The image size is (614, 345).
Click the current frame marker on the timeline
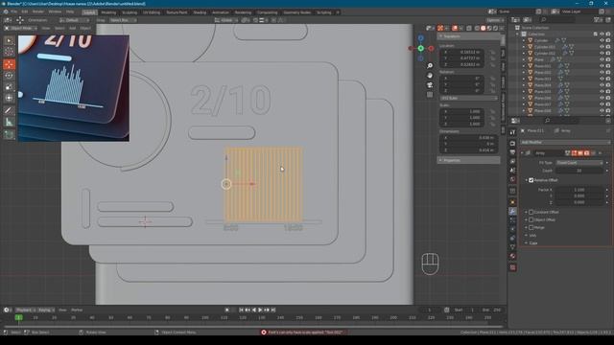pos(19,317)
